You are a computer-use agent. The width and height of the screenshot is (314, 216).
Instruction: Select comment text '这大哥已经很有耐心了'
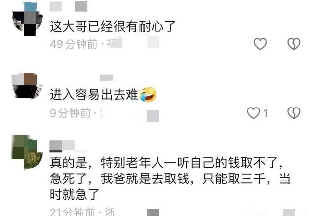(113, 26)
